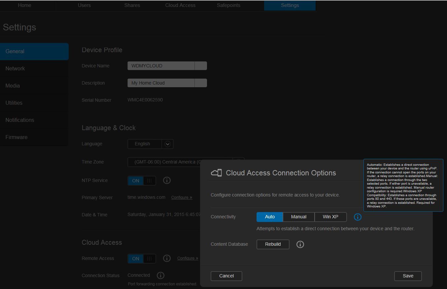Save the Cloud Access connection options
This screenshot has width=447, height=289.
408,276
